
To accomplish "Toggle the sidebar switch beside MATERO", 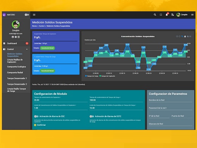I will pyautogui.click(x=27, y=15).
